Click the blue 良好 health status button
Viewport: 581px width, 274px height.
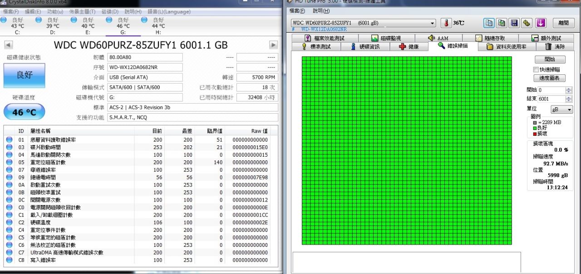(x=25, y=76)
